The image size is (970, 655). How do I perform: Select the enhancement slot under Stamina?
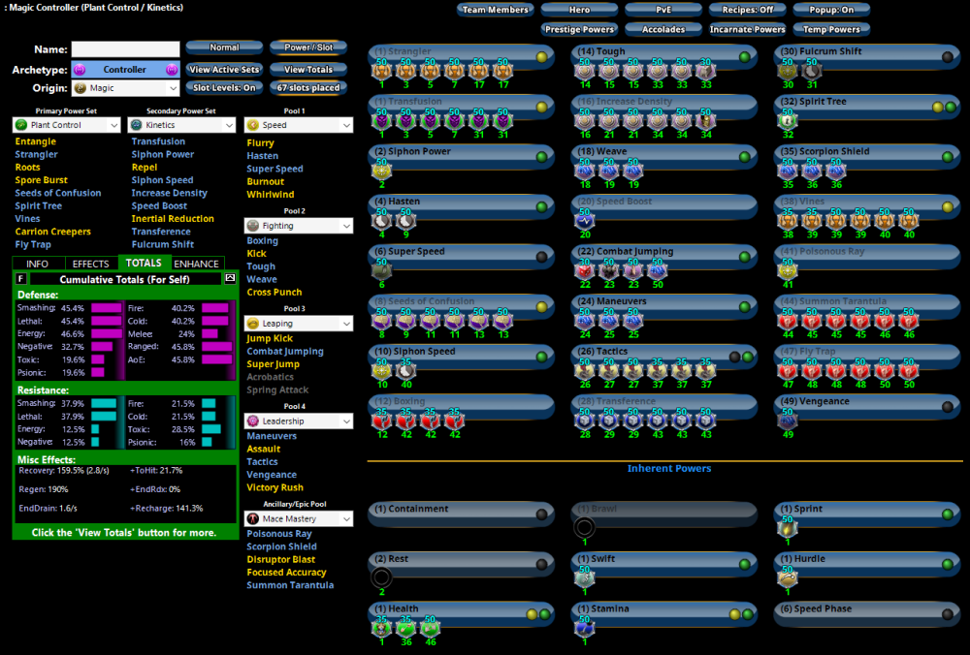[x=584, y=628]
